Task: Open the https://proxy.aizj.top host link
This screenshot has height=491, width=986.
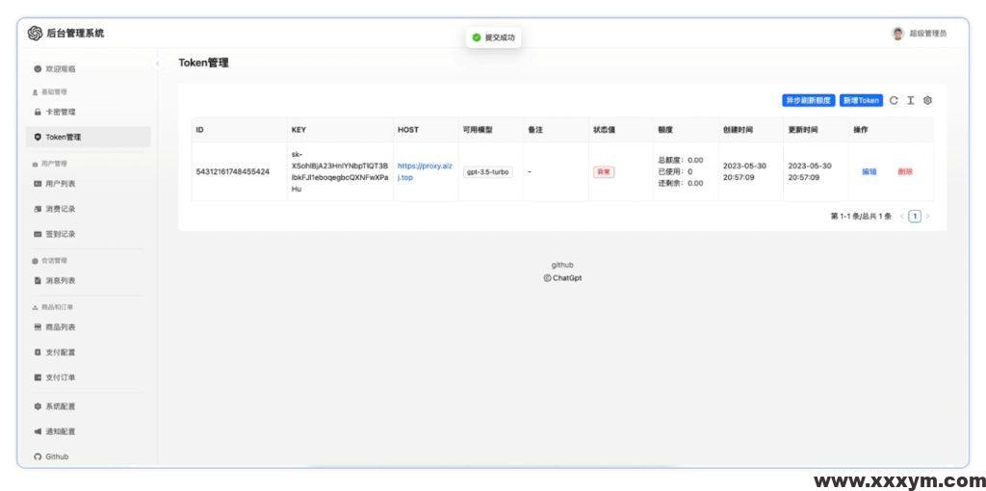Action: click(x=425, y=171)
